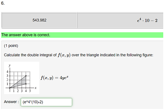Click the number 5 on the x-axis

click(x=30, y=91)
